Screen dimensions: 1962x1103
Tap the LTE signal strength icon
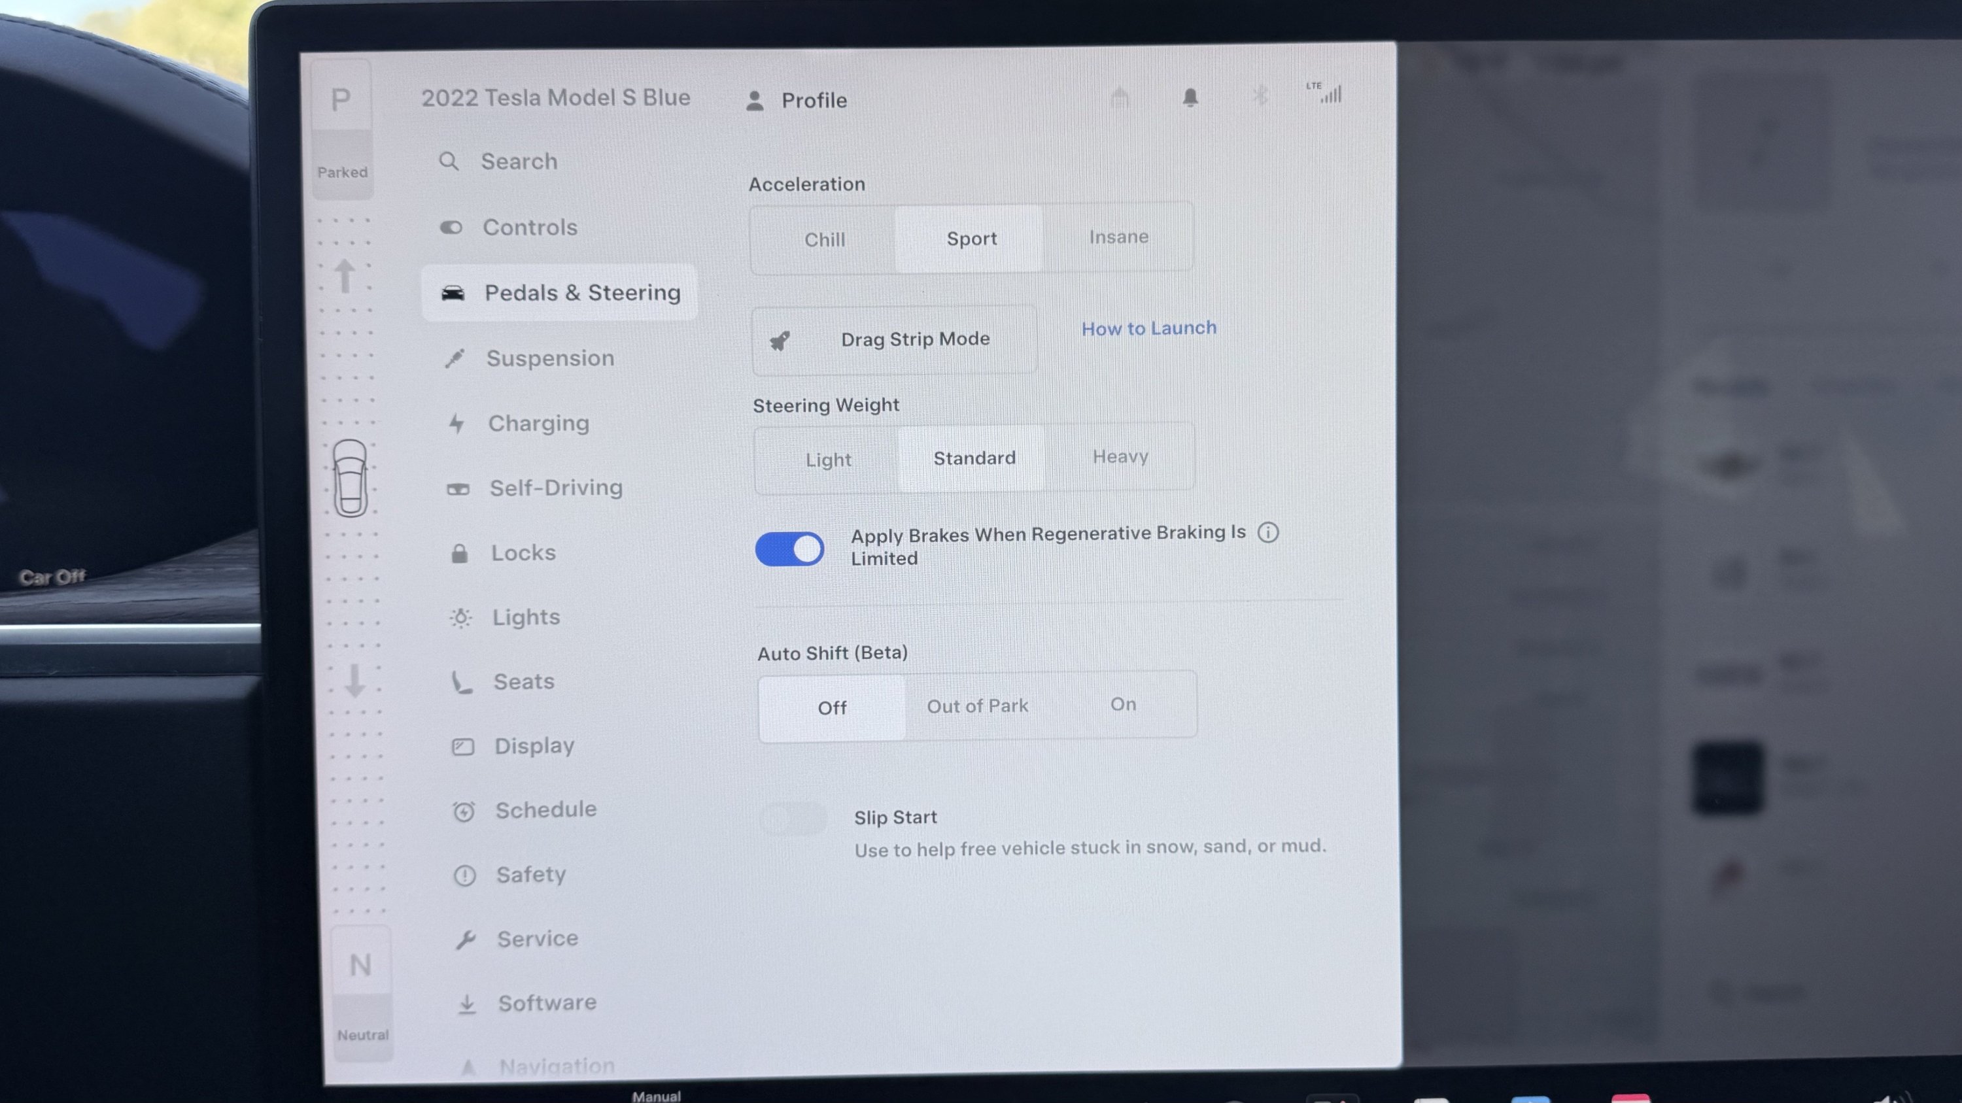pos(1325,92)
